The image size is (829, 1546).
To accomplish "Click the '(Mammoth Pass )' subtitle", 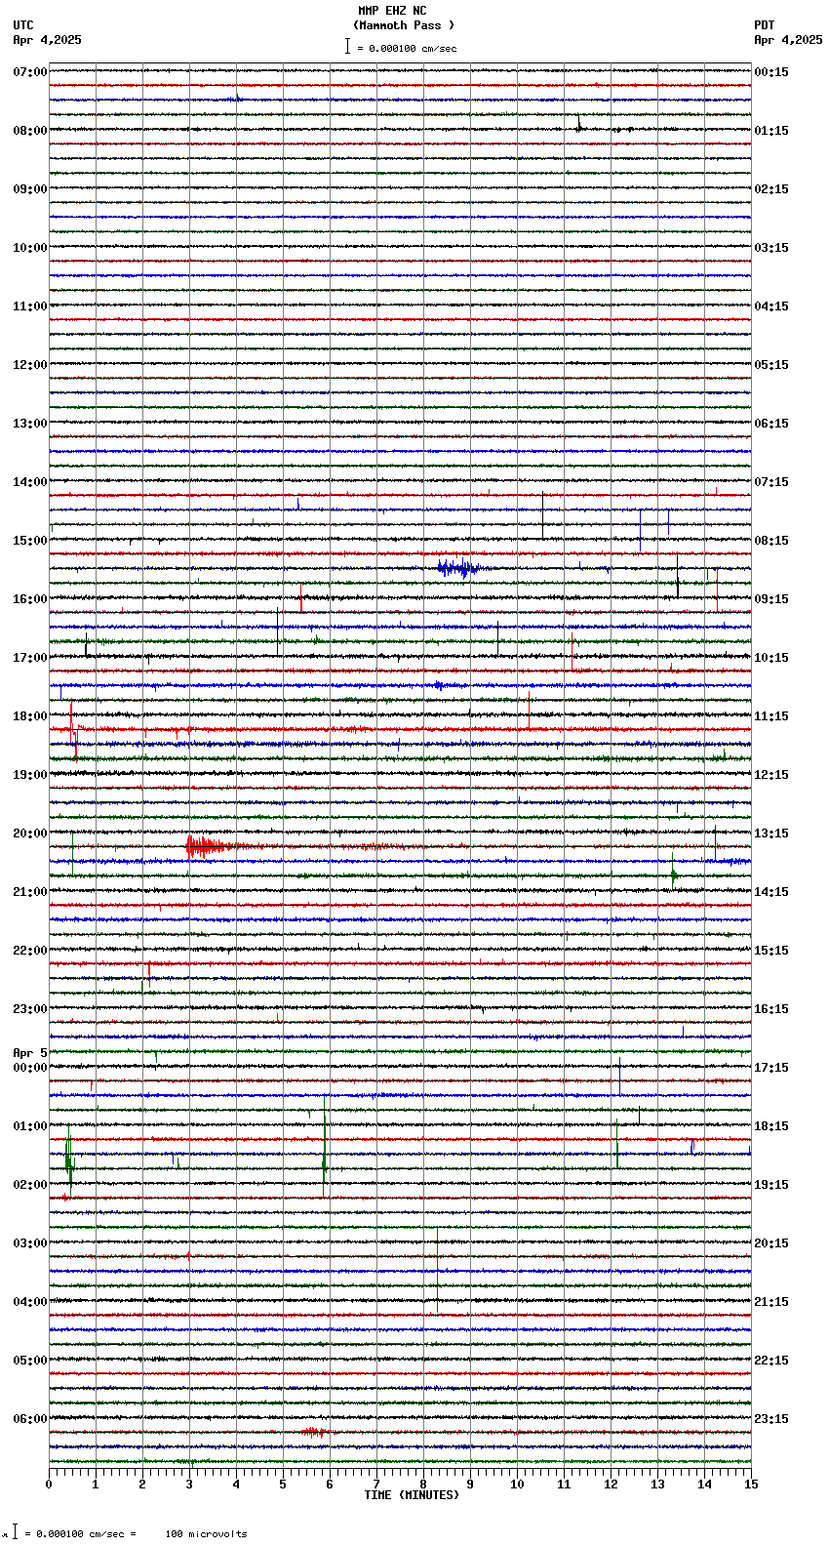I will [404, 25].
